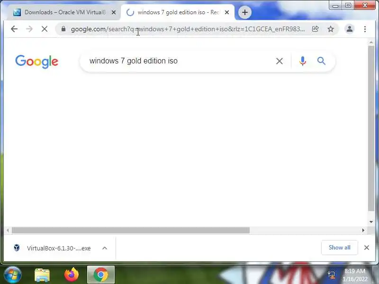Expand options for VirtualBox-6.1.30 download

[105, 248]
